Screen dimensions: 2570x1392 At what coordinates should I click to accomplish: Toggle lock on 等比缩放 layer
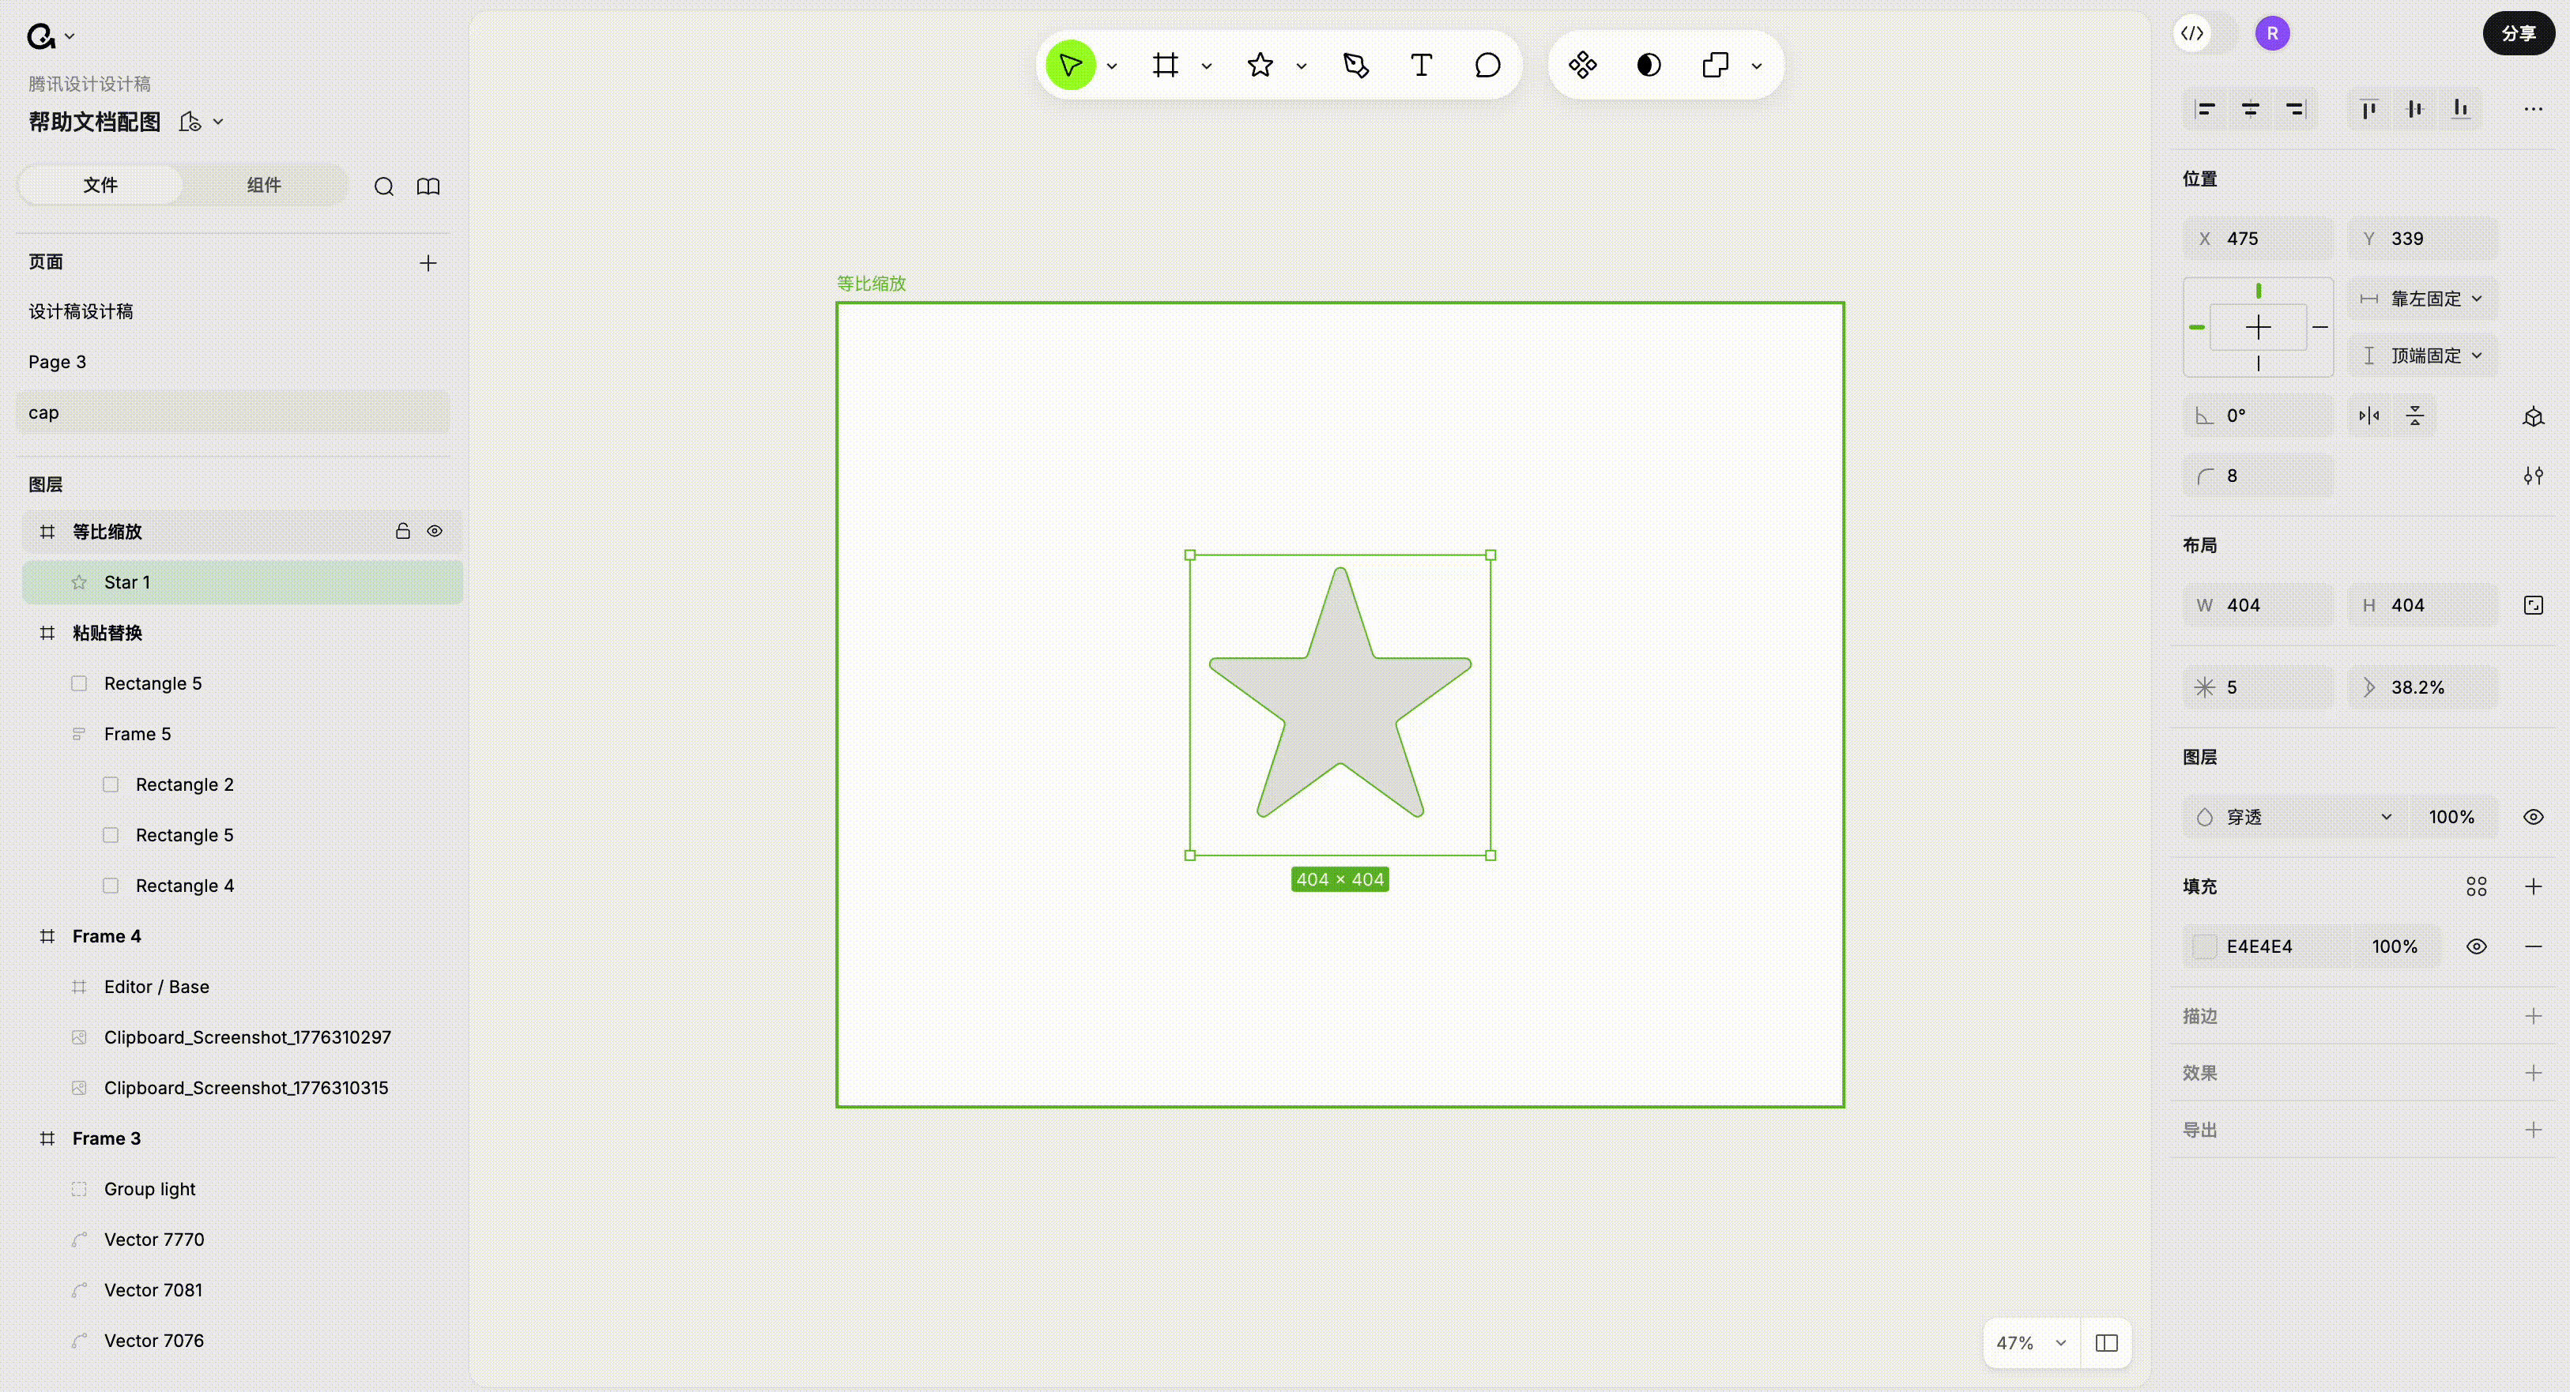(402, 532)
